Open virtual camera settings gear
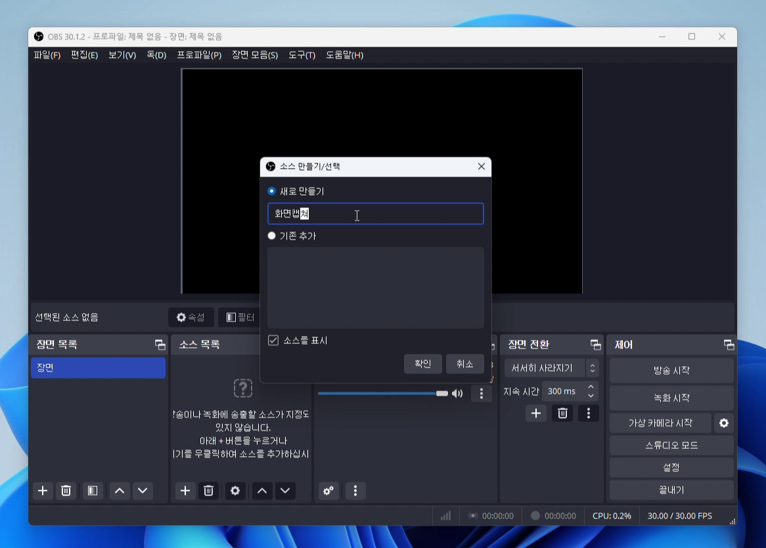This screenshot has height=548, width=766. point(724,423)
